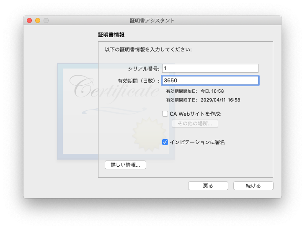The height and width of the screenshot is (229, 305).
Task: Close the 証明書アシスタント window
Action: 29,20
